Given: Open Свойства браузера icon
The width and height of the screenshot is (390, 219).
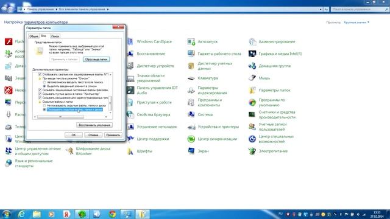Looking at the screenshot, I should [x=130, y=114].
